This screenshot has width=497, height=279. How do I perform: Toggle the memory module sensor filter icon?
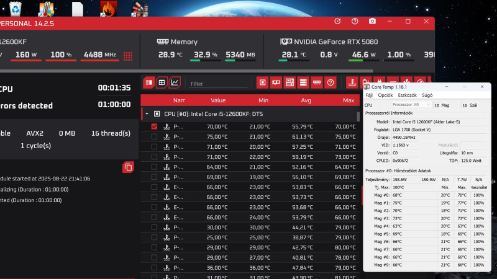coord(317,82)
